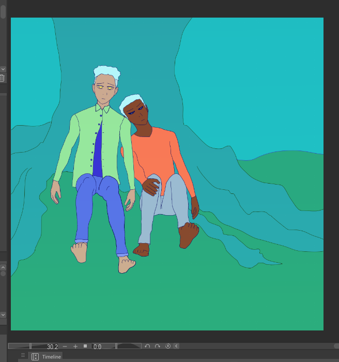The width and height of the screenshot is (339, 362).
Task: Click the up arrow on the lower-left scrollbar
Action: (3, 267)
